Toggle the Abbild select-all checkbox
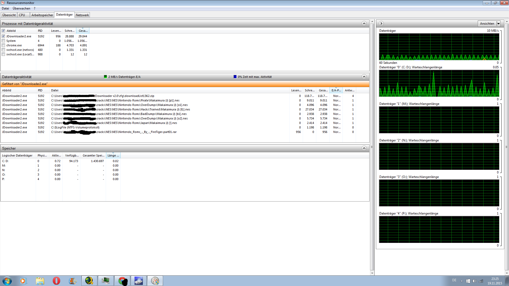This screenshot has height=286, width=509. pos(3,31)
